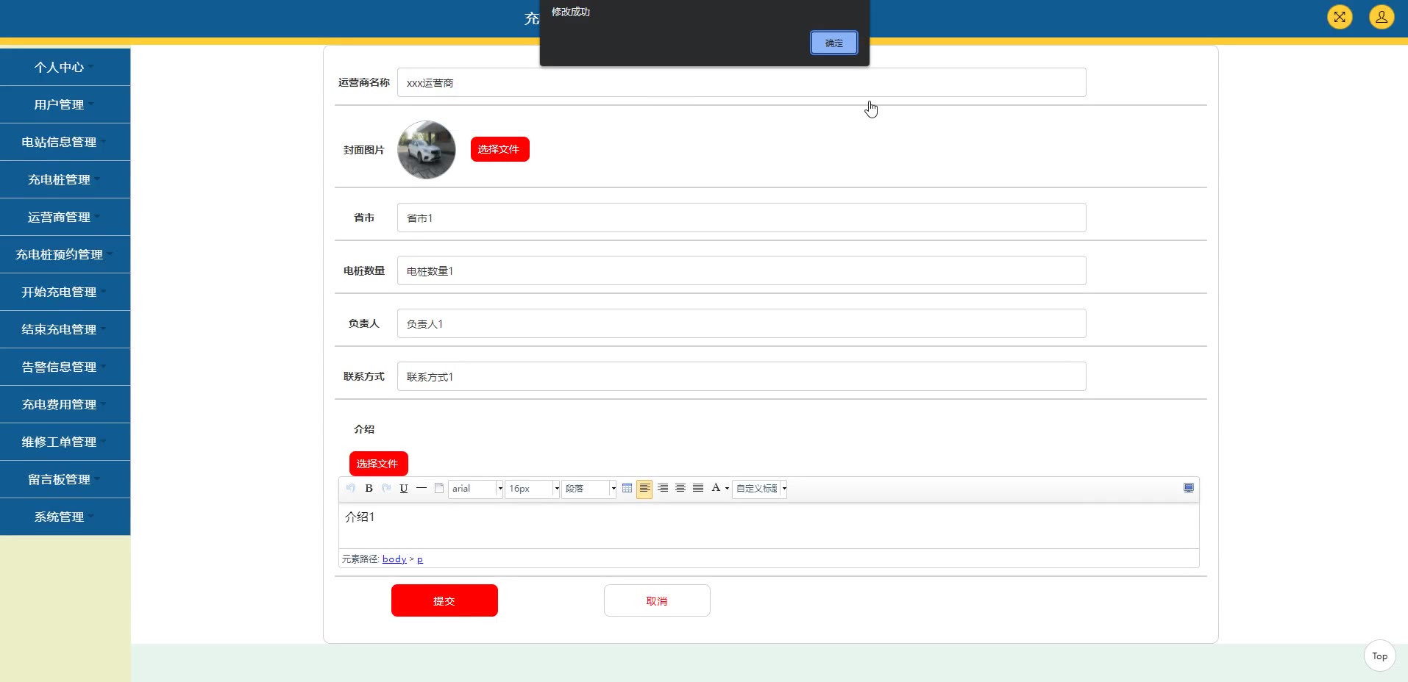The width and height of the screenshot is (1408, 682).
Task: Click the 确定 button in the alert
Action: coord(833,43)
